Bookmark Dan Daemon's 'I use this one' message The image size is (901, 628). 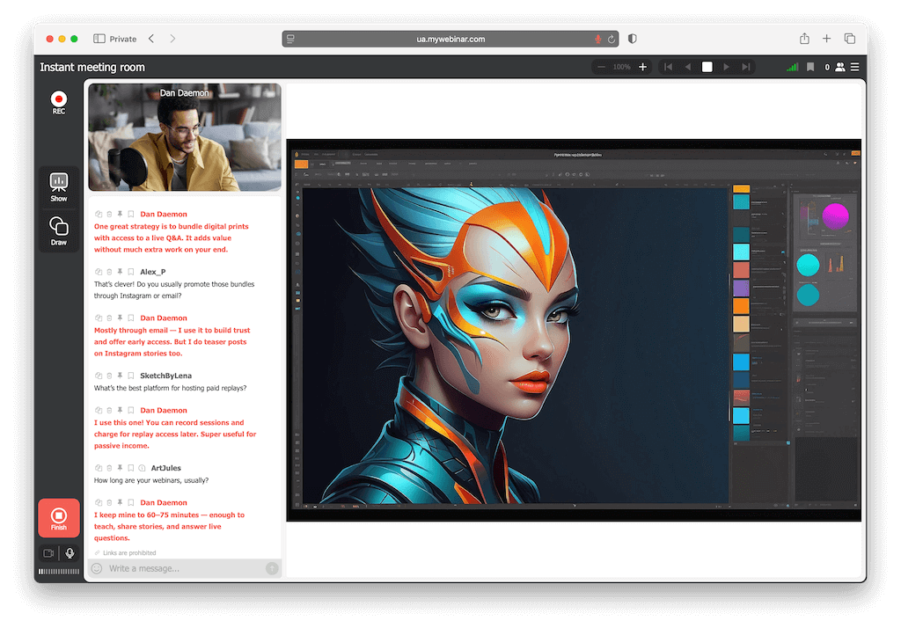(x=130, y=410)
